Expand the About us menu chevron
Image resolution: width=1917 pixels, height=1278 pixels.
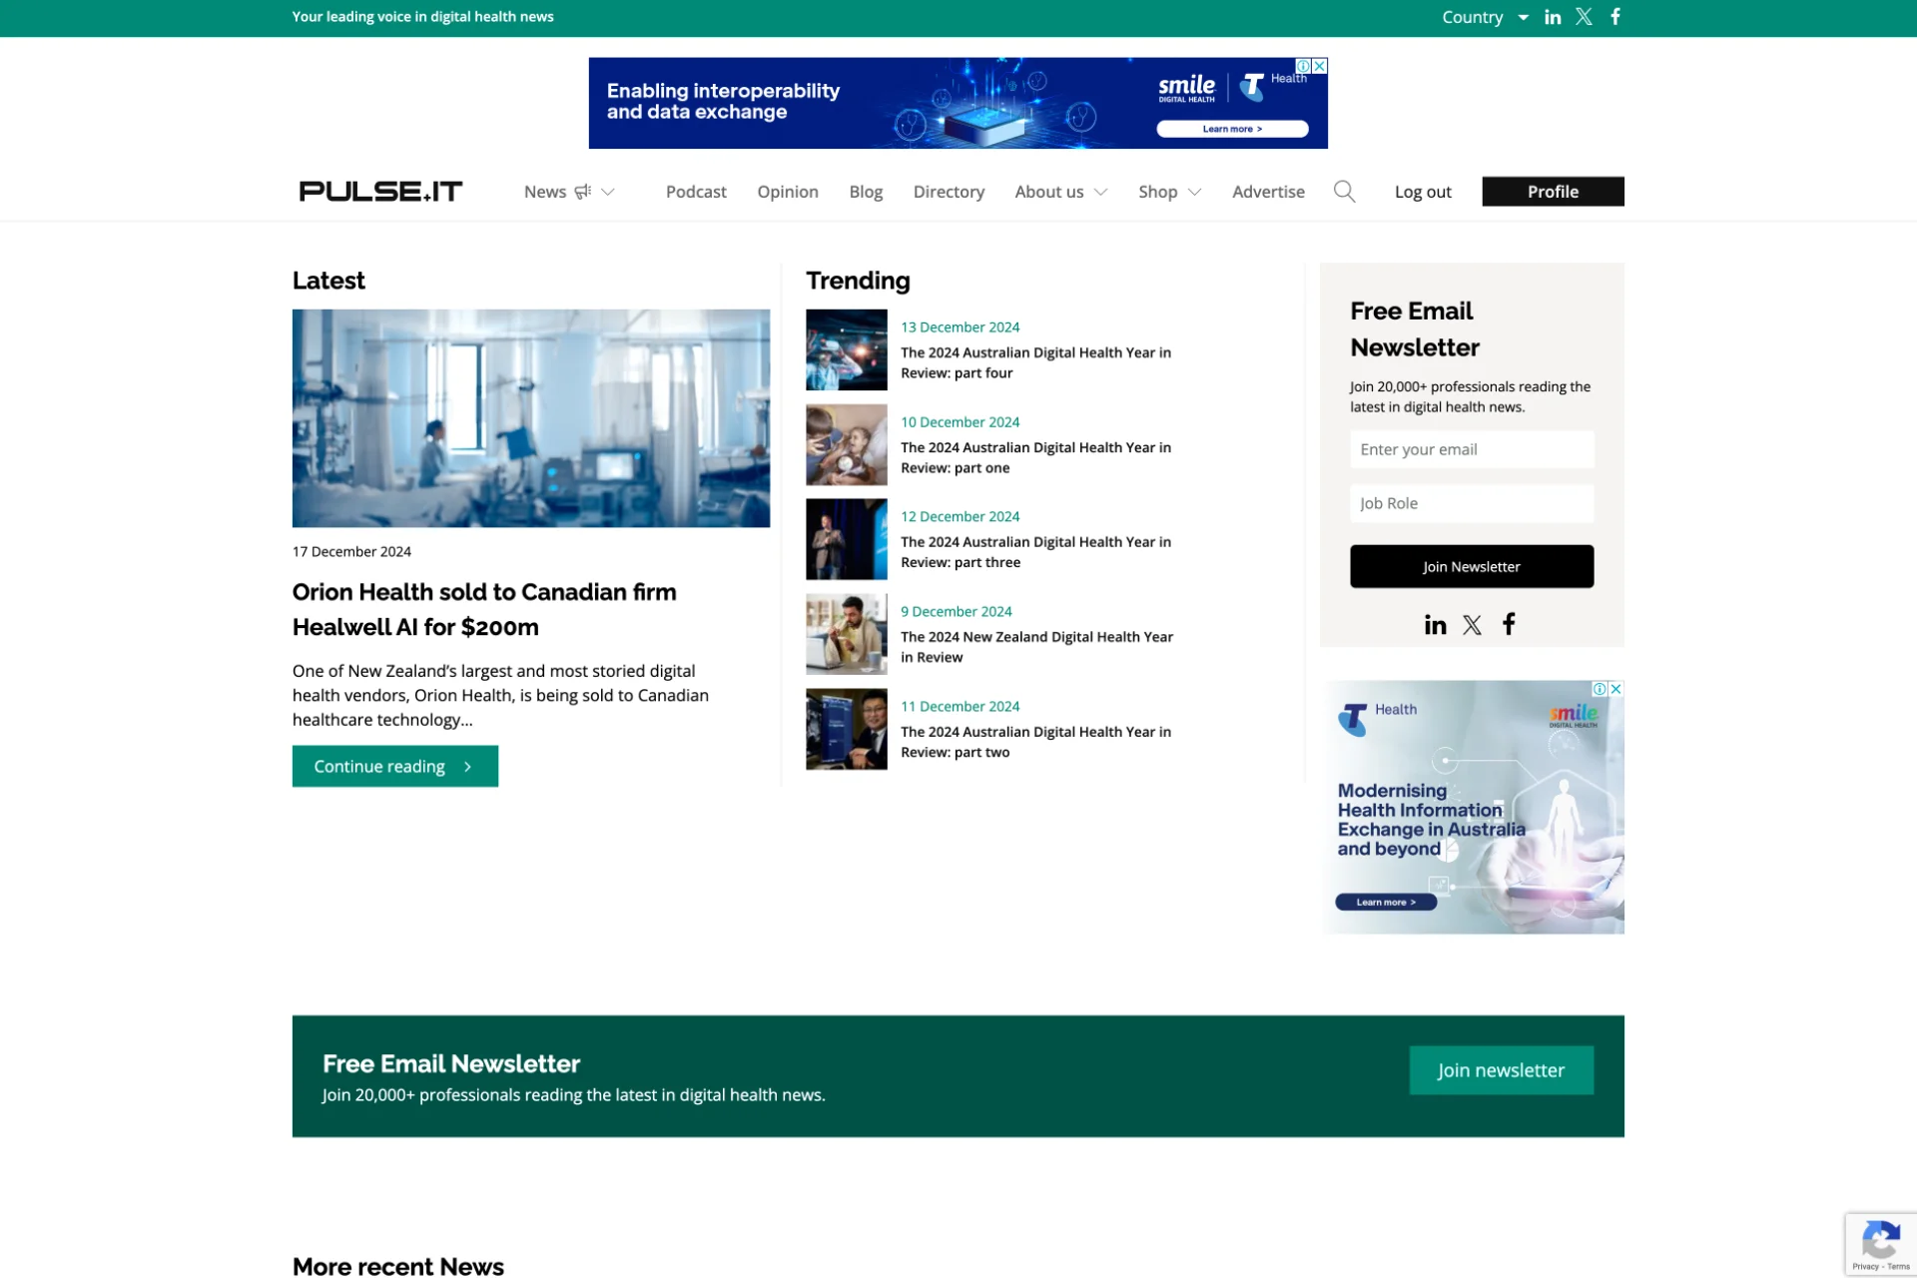(x=1100, y=192)
